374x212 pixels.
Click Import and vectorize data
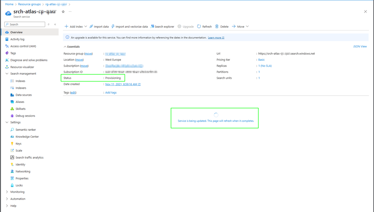pos(130,26)
